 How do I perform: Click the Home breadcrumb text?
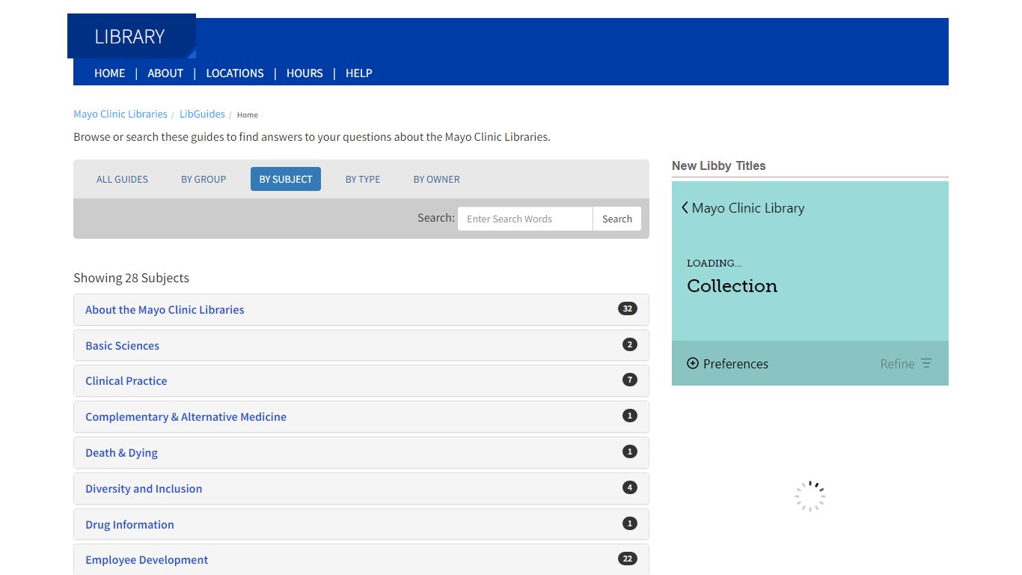pyautogui.click(x=248, y=115)
